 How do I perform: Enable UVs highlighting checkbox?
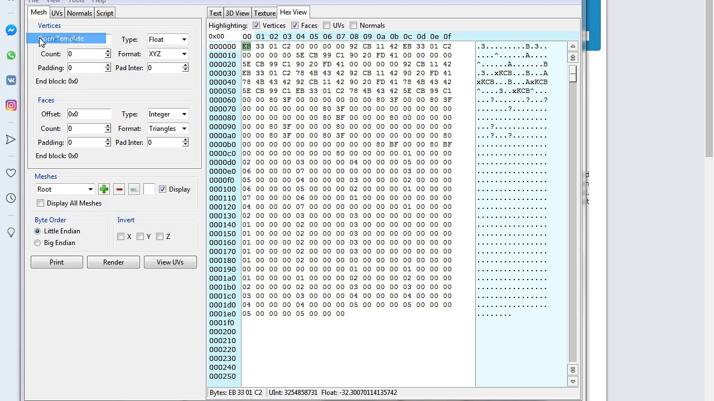(326, 26)
